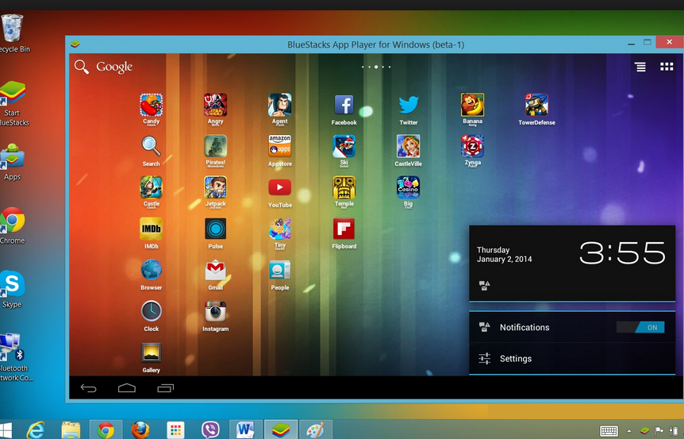
Task: Open the Facebook app
Action: (x=344, y=105)
